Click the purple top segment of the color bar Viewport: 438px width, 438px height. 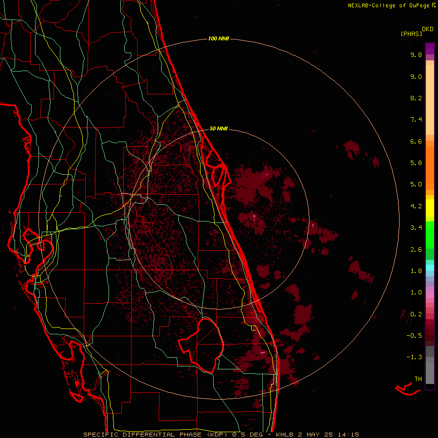pos(430,49)
